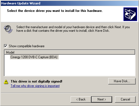Click the hardware wizard icon in the header
Screen dimensions: 139x106
coord(130,14)
